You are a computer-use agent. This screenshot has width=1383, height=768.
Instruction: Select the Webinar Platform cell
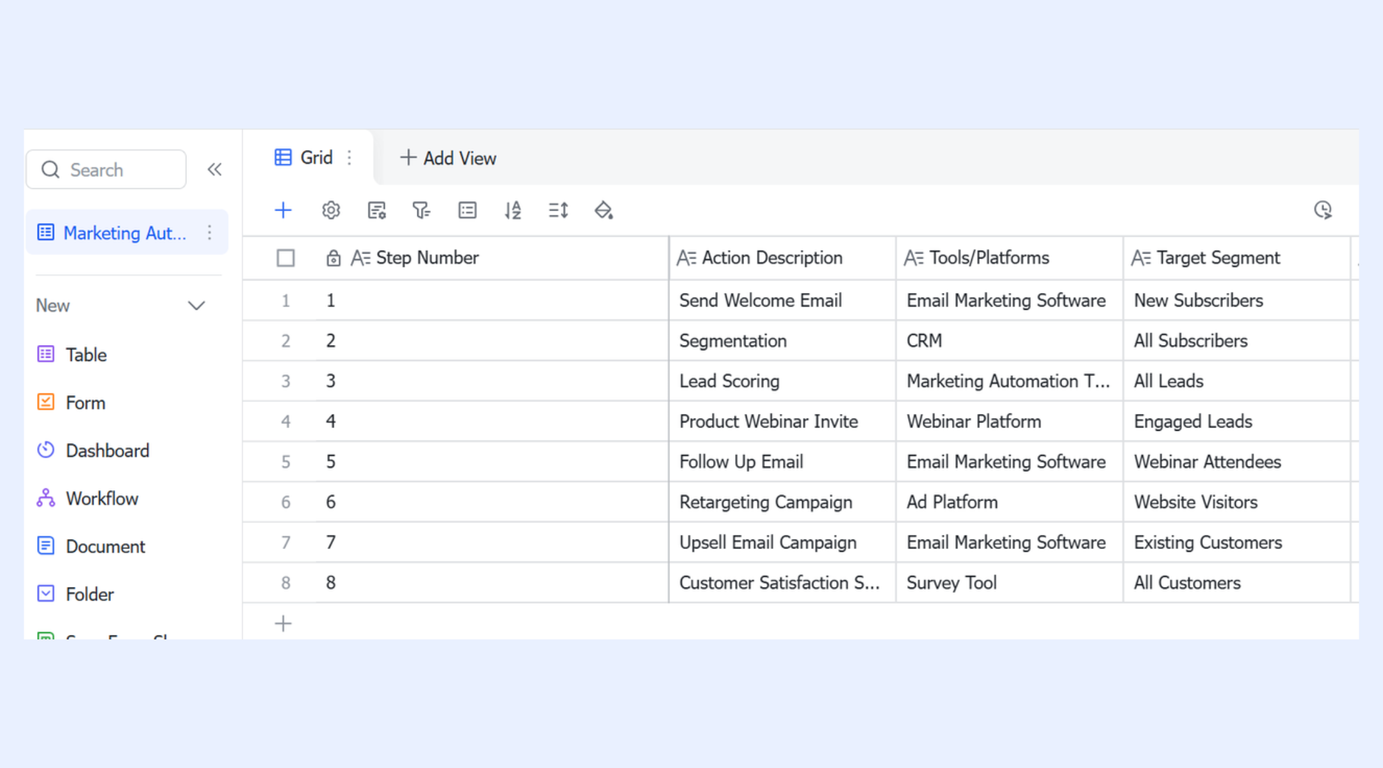(x=1010, y=421)
